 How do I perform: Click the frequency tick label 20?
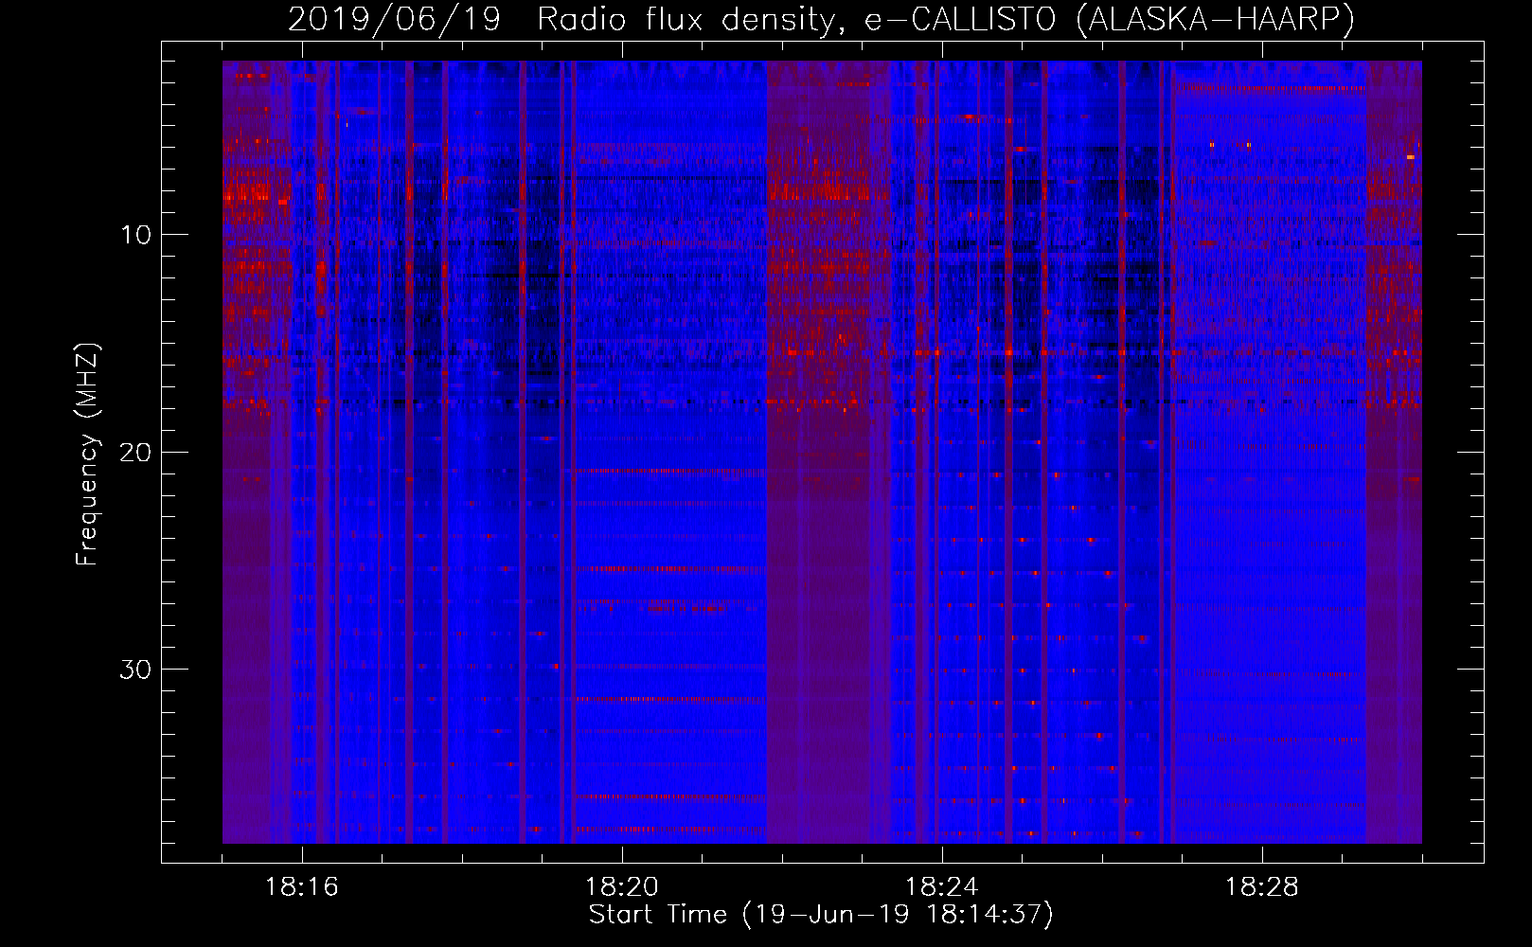click(x=135, y=452)
